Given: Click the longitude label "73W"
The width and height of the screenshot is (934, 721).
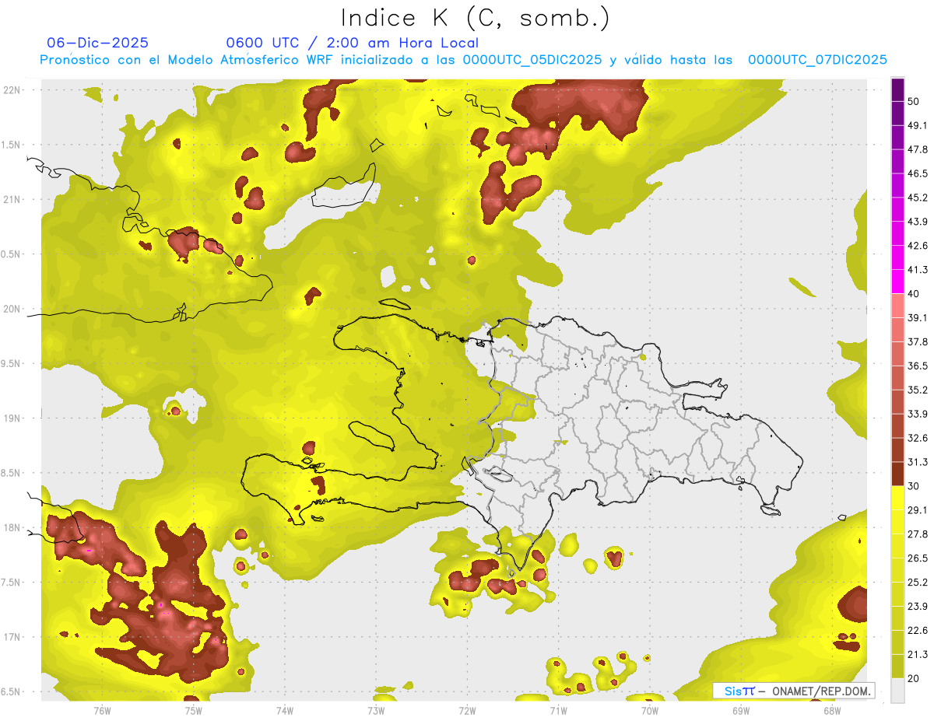Looking at the screenshot, I should [376, 711].
